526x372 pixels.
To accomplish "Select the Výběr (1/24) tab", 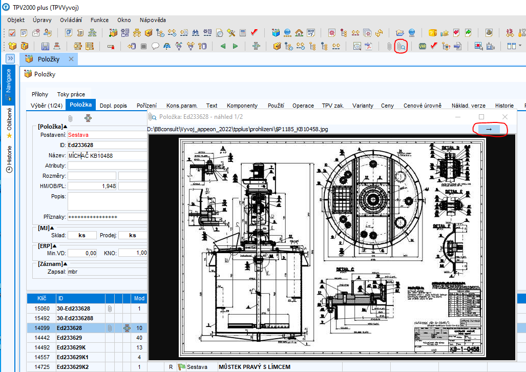I will point(47,106).
